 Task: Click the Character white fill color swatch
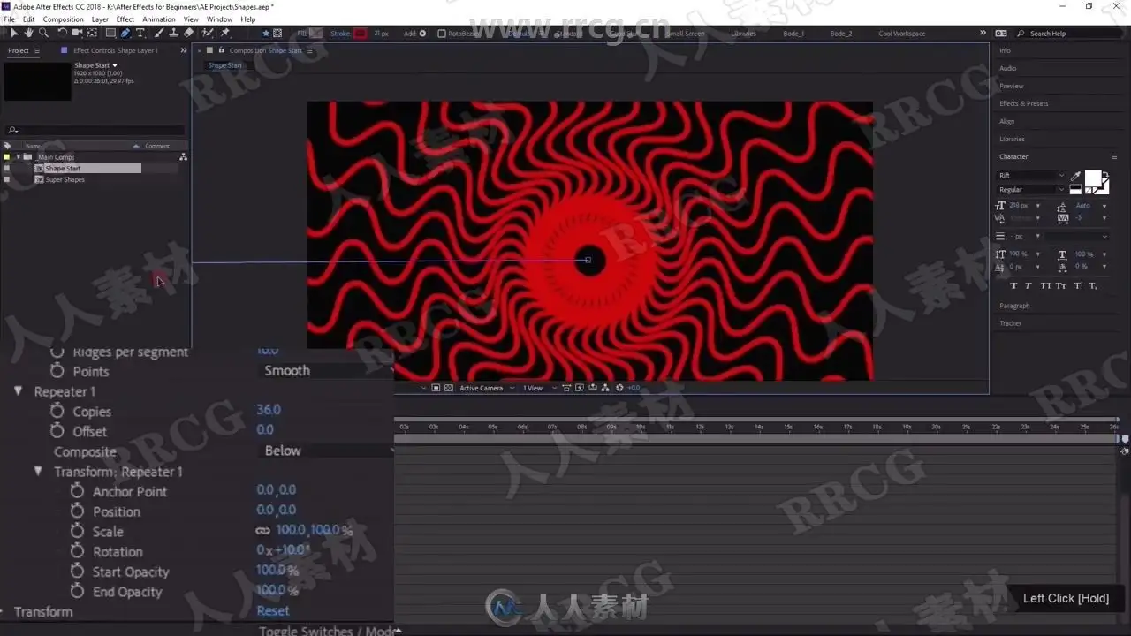1093,180
